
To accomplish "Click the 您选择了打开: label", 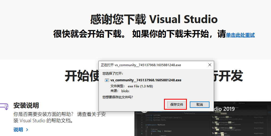I will tap(113, 74).
